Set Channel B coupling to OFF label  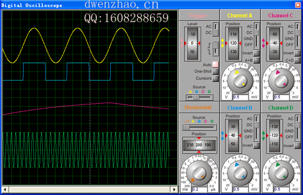248,137
